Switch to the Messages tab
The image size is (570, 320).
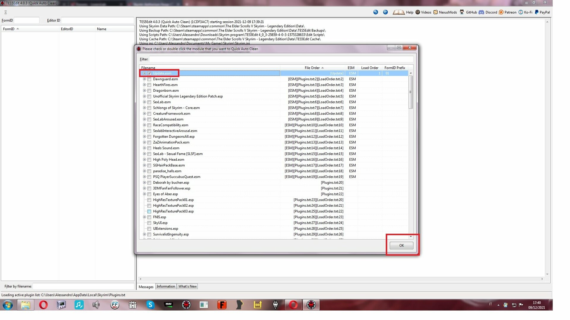point(146,287)
